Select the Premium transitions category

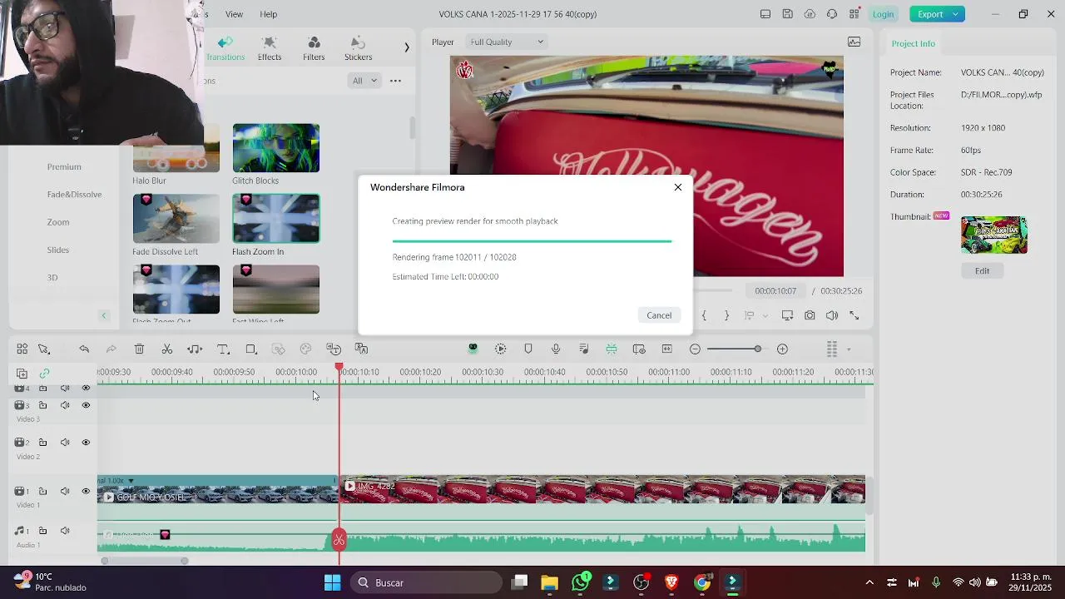[x=64, y=166]
